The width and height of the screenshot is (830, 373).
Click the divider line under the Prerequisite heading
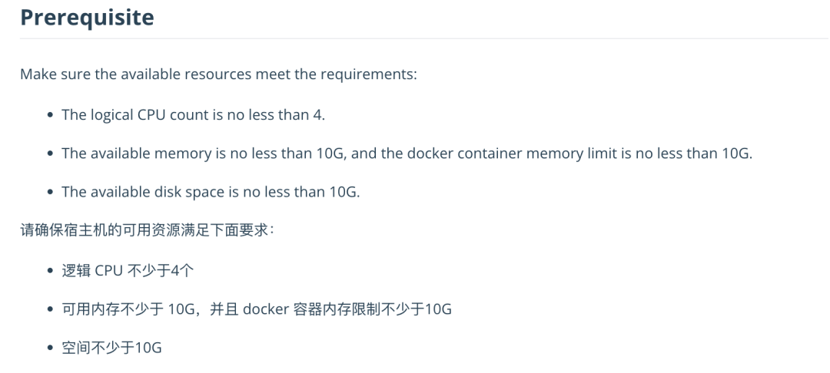tap(423, 38)
